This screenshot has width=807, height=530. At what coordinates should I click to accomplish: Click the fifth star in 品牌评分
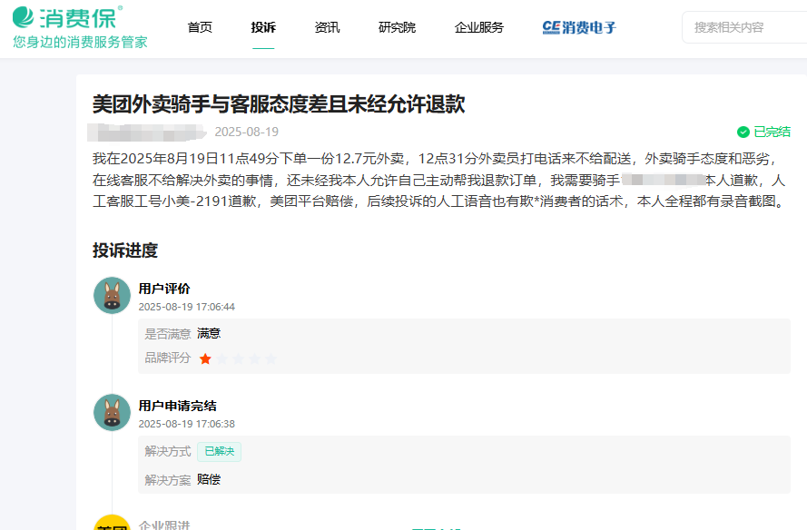(271, 358)
